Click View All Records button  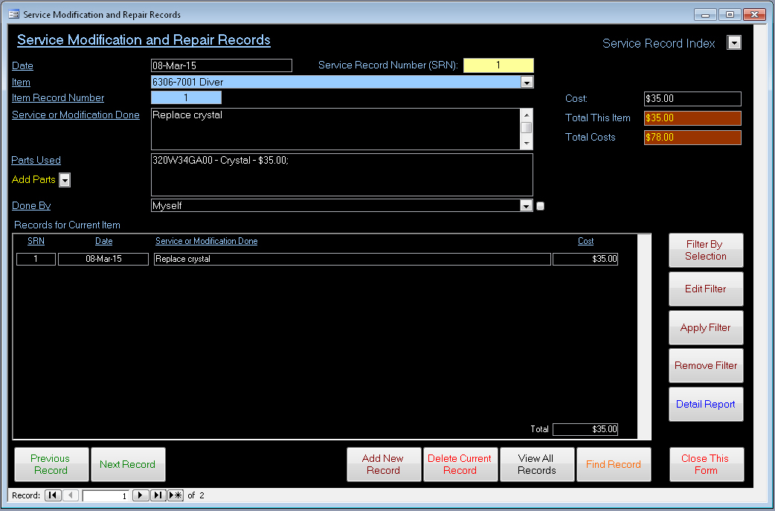(x=537, y=465)
